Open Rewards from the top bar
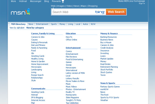Screen dimensions: 155x104 (56, 1)
